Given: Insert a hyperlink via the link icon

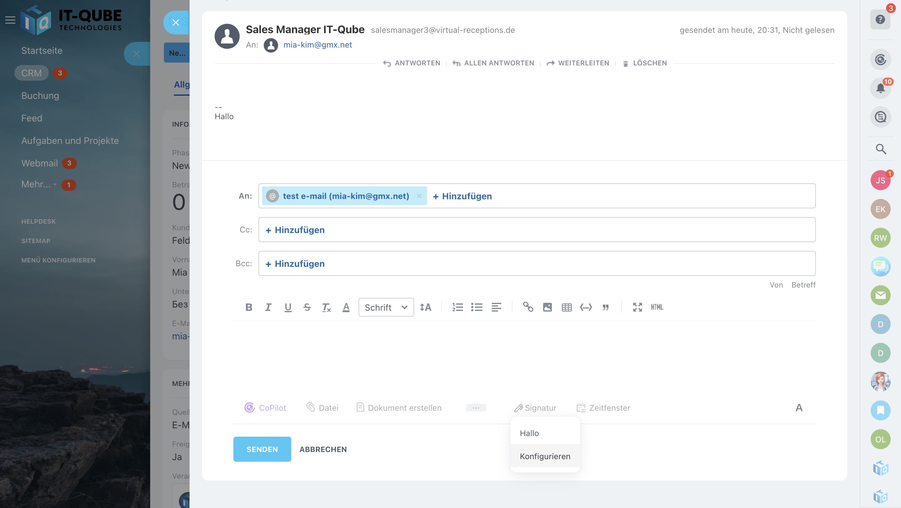Looking at the screenshot, I should click(x=528, y=307).
